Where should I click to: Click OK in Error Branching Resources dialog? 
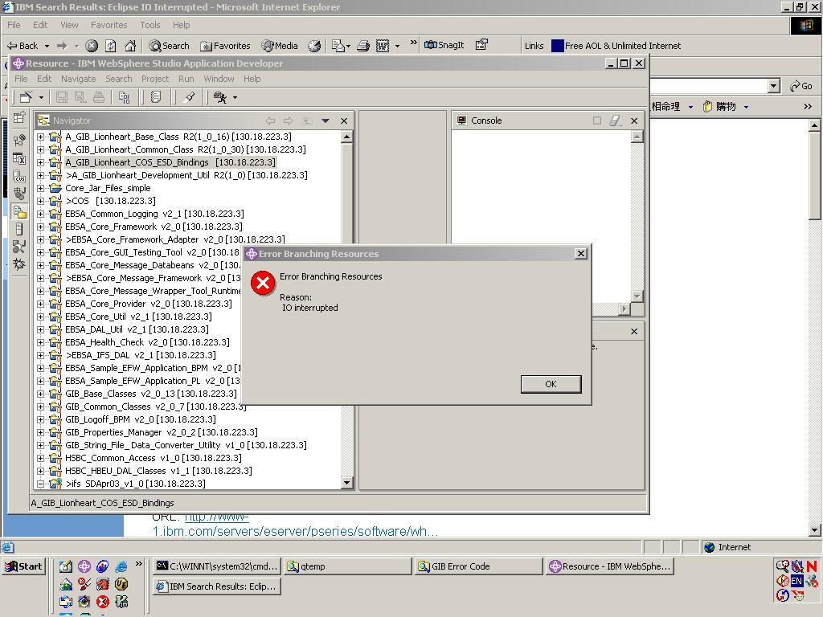[551, 384]
